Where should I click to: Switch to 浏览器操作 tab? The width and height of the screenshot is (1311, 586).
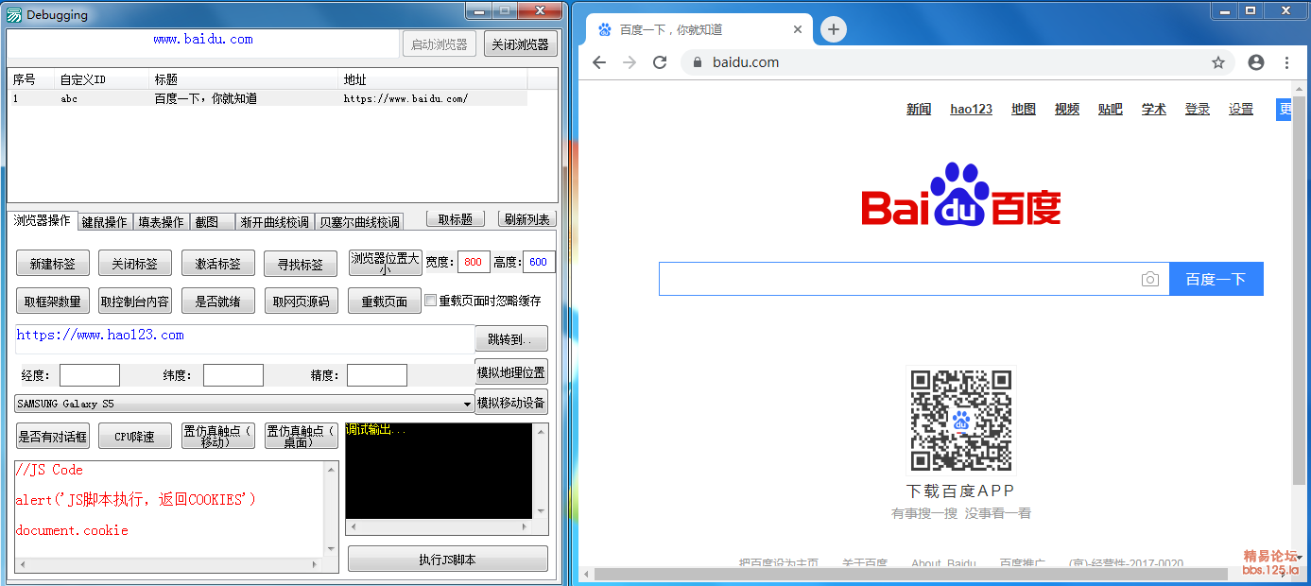(x=42, y=221)
